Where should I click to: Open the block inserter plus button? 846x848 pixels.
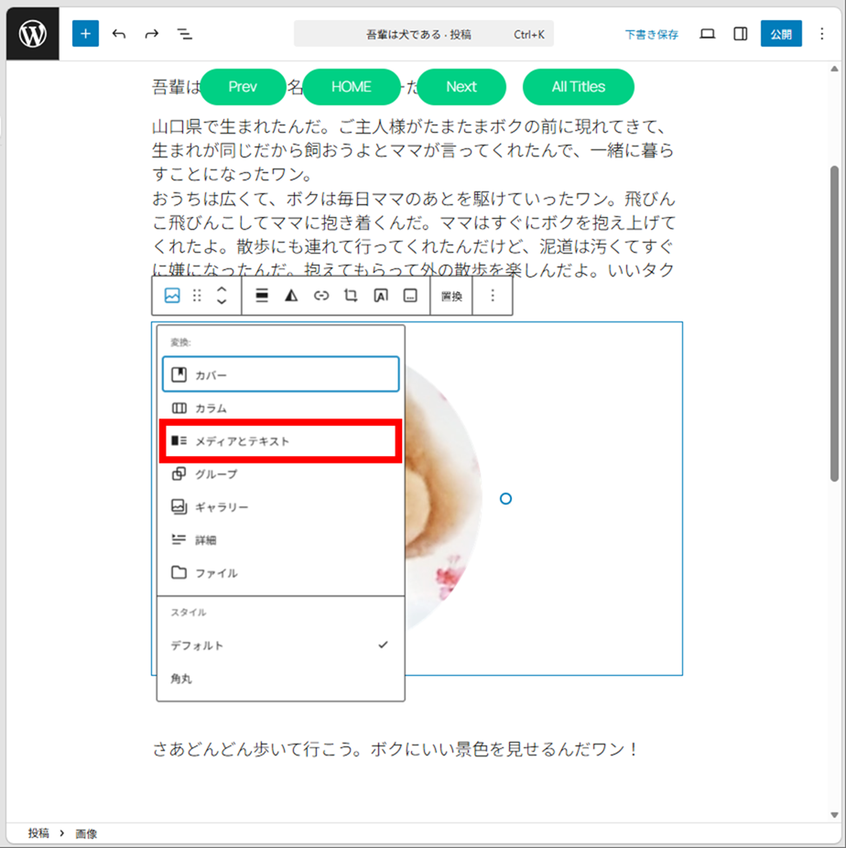pos(85,34)
